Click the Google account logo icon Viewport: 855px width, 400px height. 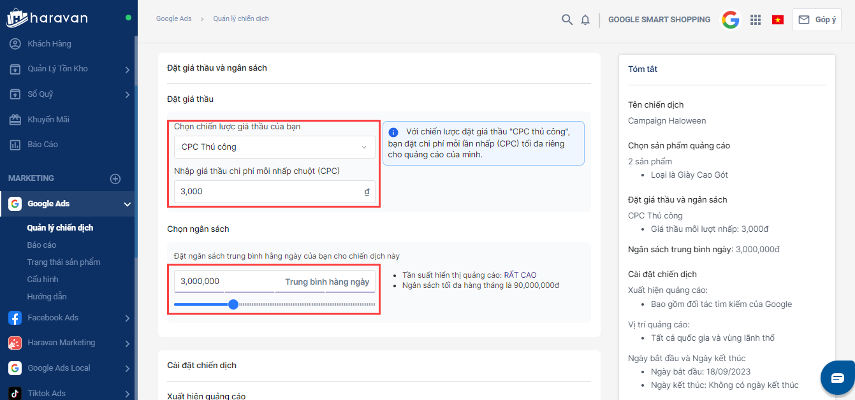click(730, 20)
